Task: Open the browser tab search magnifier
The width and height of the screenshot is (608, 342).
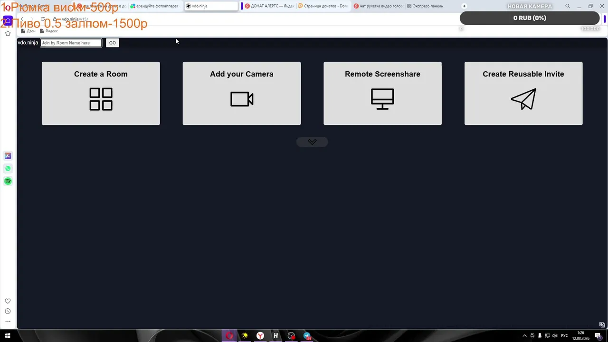Action: point(568,6)
